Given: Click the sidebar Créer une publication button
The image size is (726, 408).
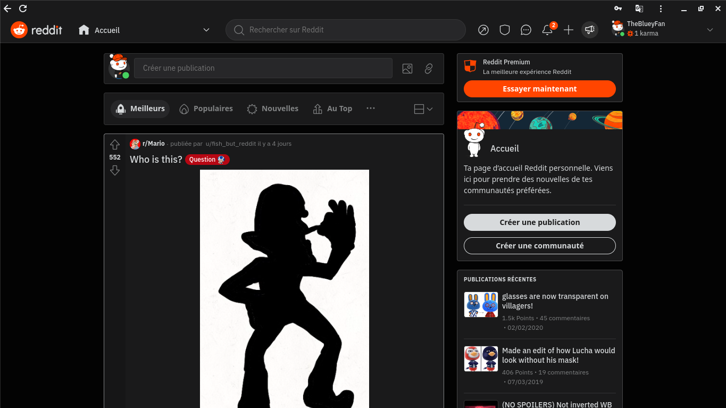Looking at the screenshot, I should [540, 222].
